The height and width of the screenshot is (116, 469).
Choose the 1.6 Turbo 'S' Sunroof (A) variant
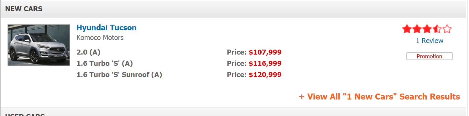[119, 75]
